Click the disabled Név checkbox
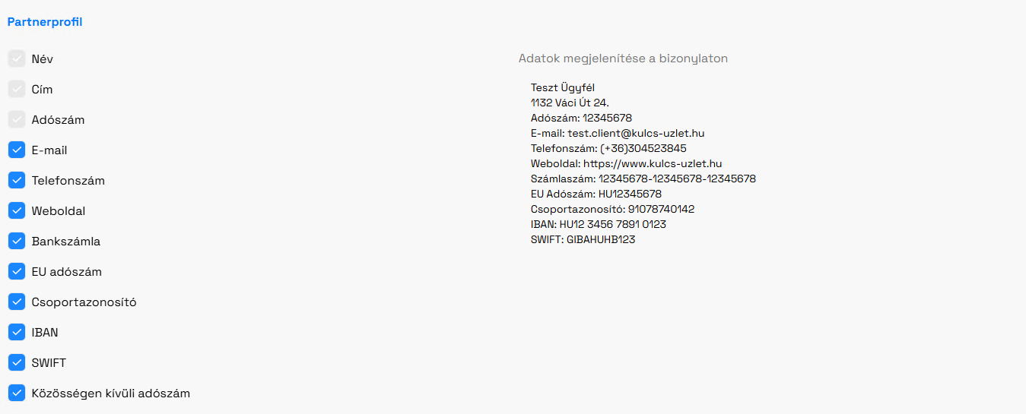 click(x=17, y=58)
